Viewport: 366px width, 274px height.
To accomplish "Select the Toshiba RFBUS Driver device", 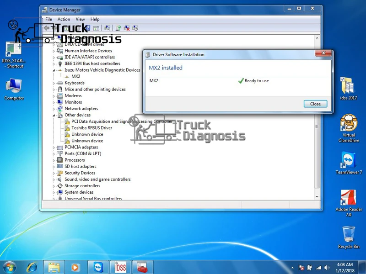I will (x=91, y=128).
